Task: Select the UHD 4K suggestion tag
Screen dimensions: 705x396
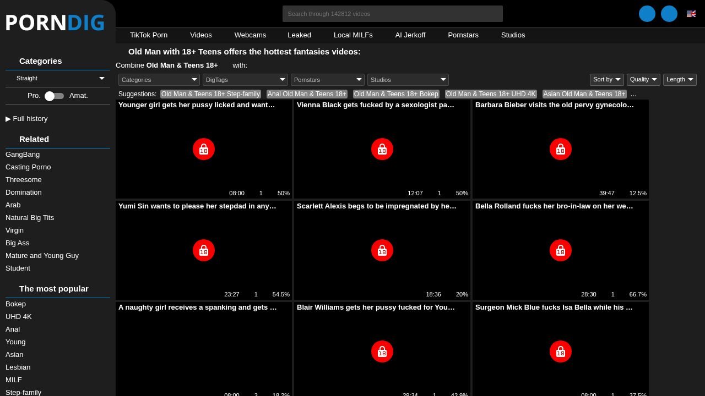Action: 491,94
